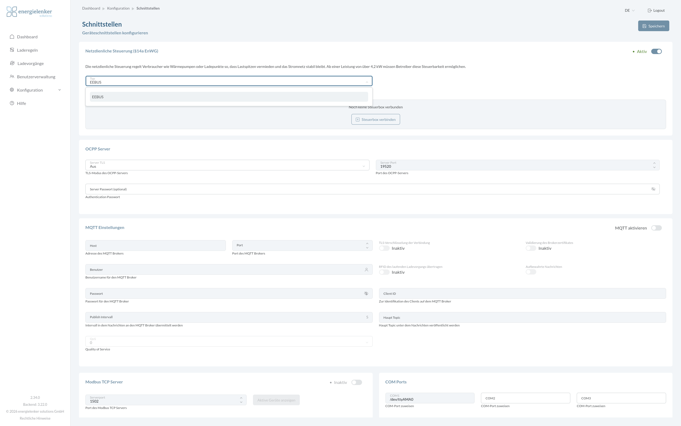Click the Logout link
The image size is (681, 426).
(656, 10)
